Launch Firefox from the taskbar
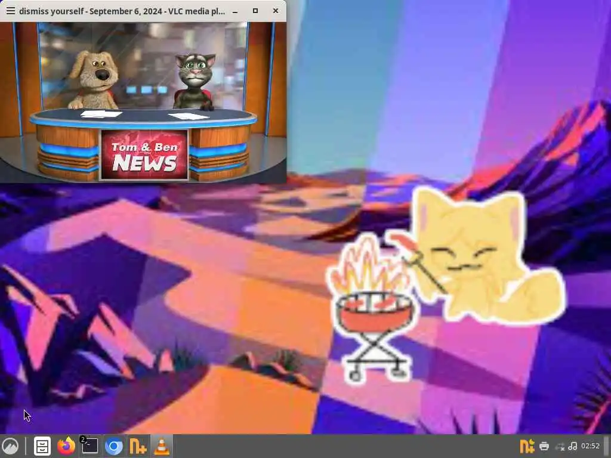Image resolution: width=611 pixels, height=458 pixels. (x=66, y=446)
